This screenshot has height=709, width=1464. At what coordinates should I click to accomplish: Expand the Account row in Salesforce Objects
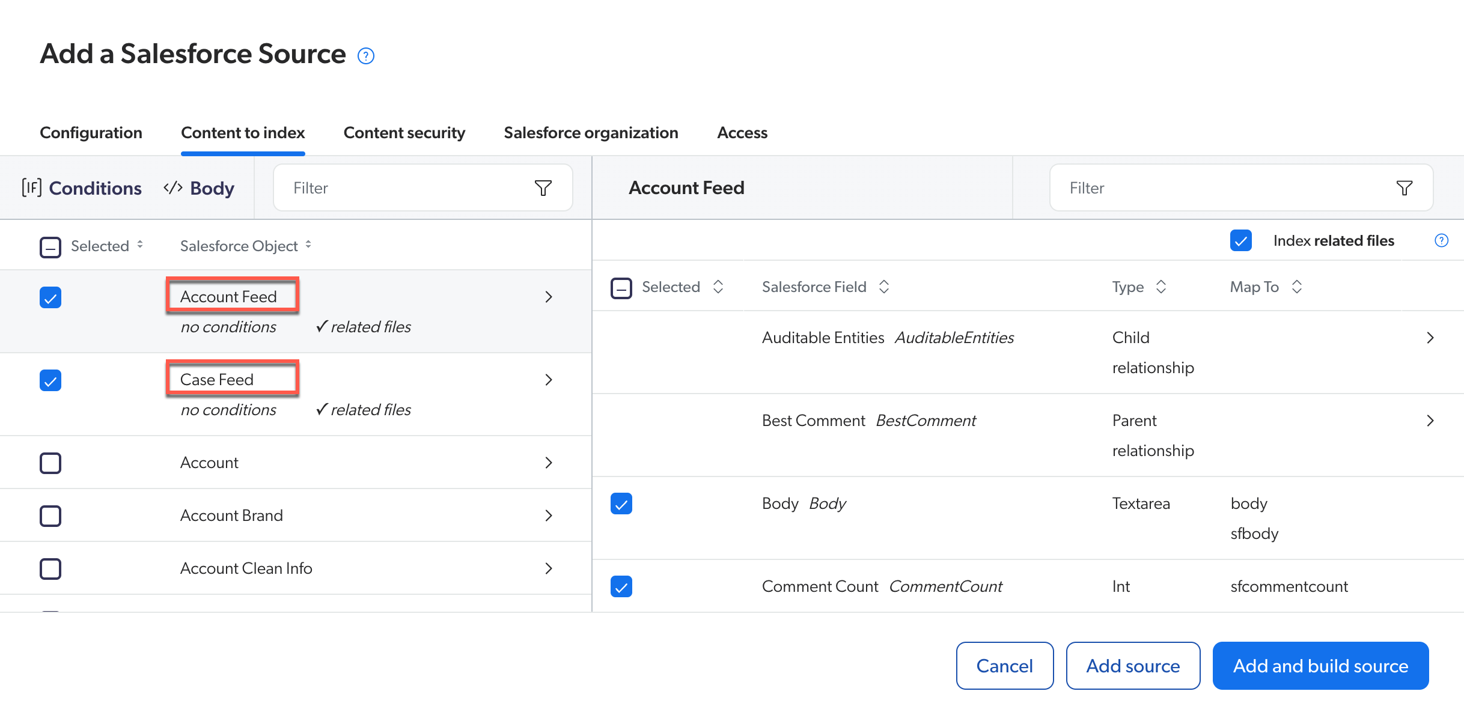click(548, 462)
